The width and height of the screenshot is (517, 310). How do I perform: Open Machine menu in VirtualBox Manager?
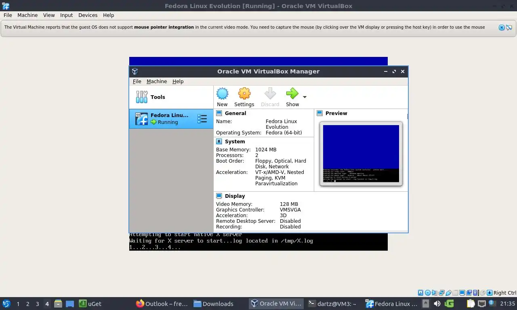157,81
